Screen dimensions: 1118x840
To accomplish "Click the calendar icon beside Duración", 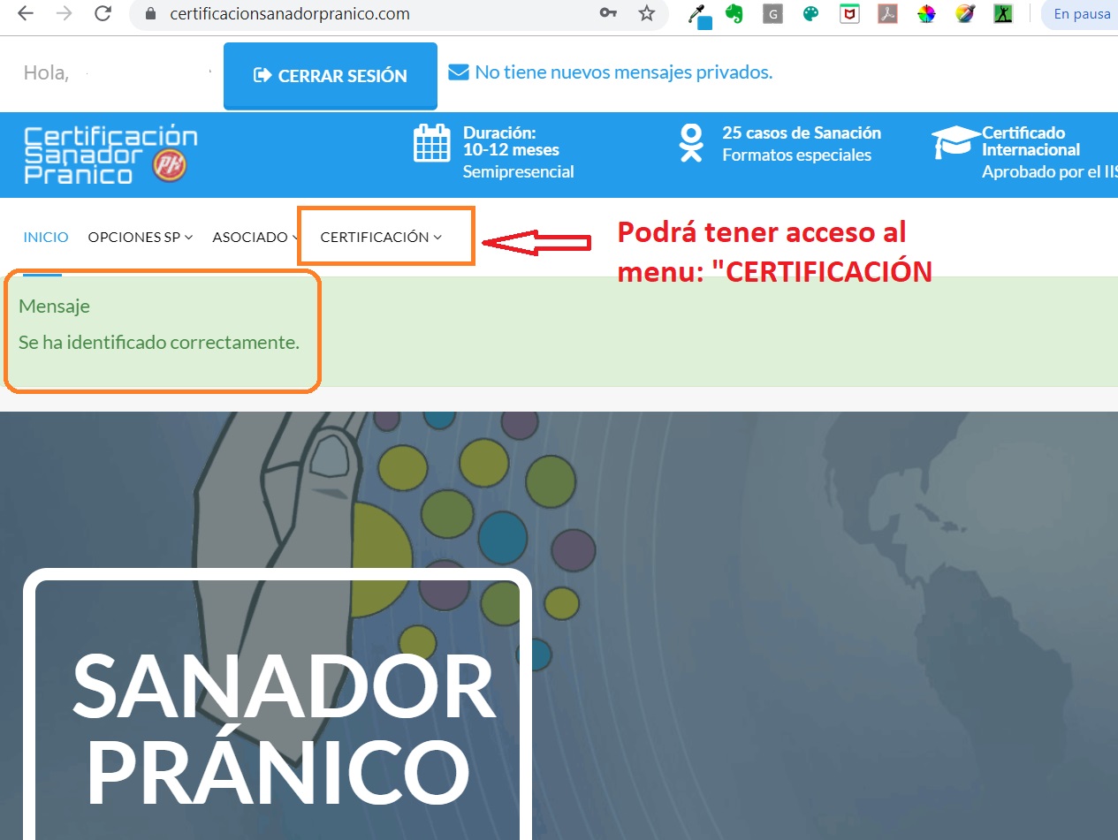I will pyautogui.click(x=432, y=143).
